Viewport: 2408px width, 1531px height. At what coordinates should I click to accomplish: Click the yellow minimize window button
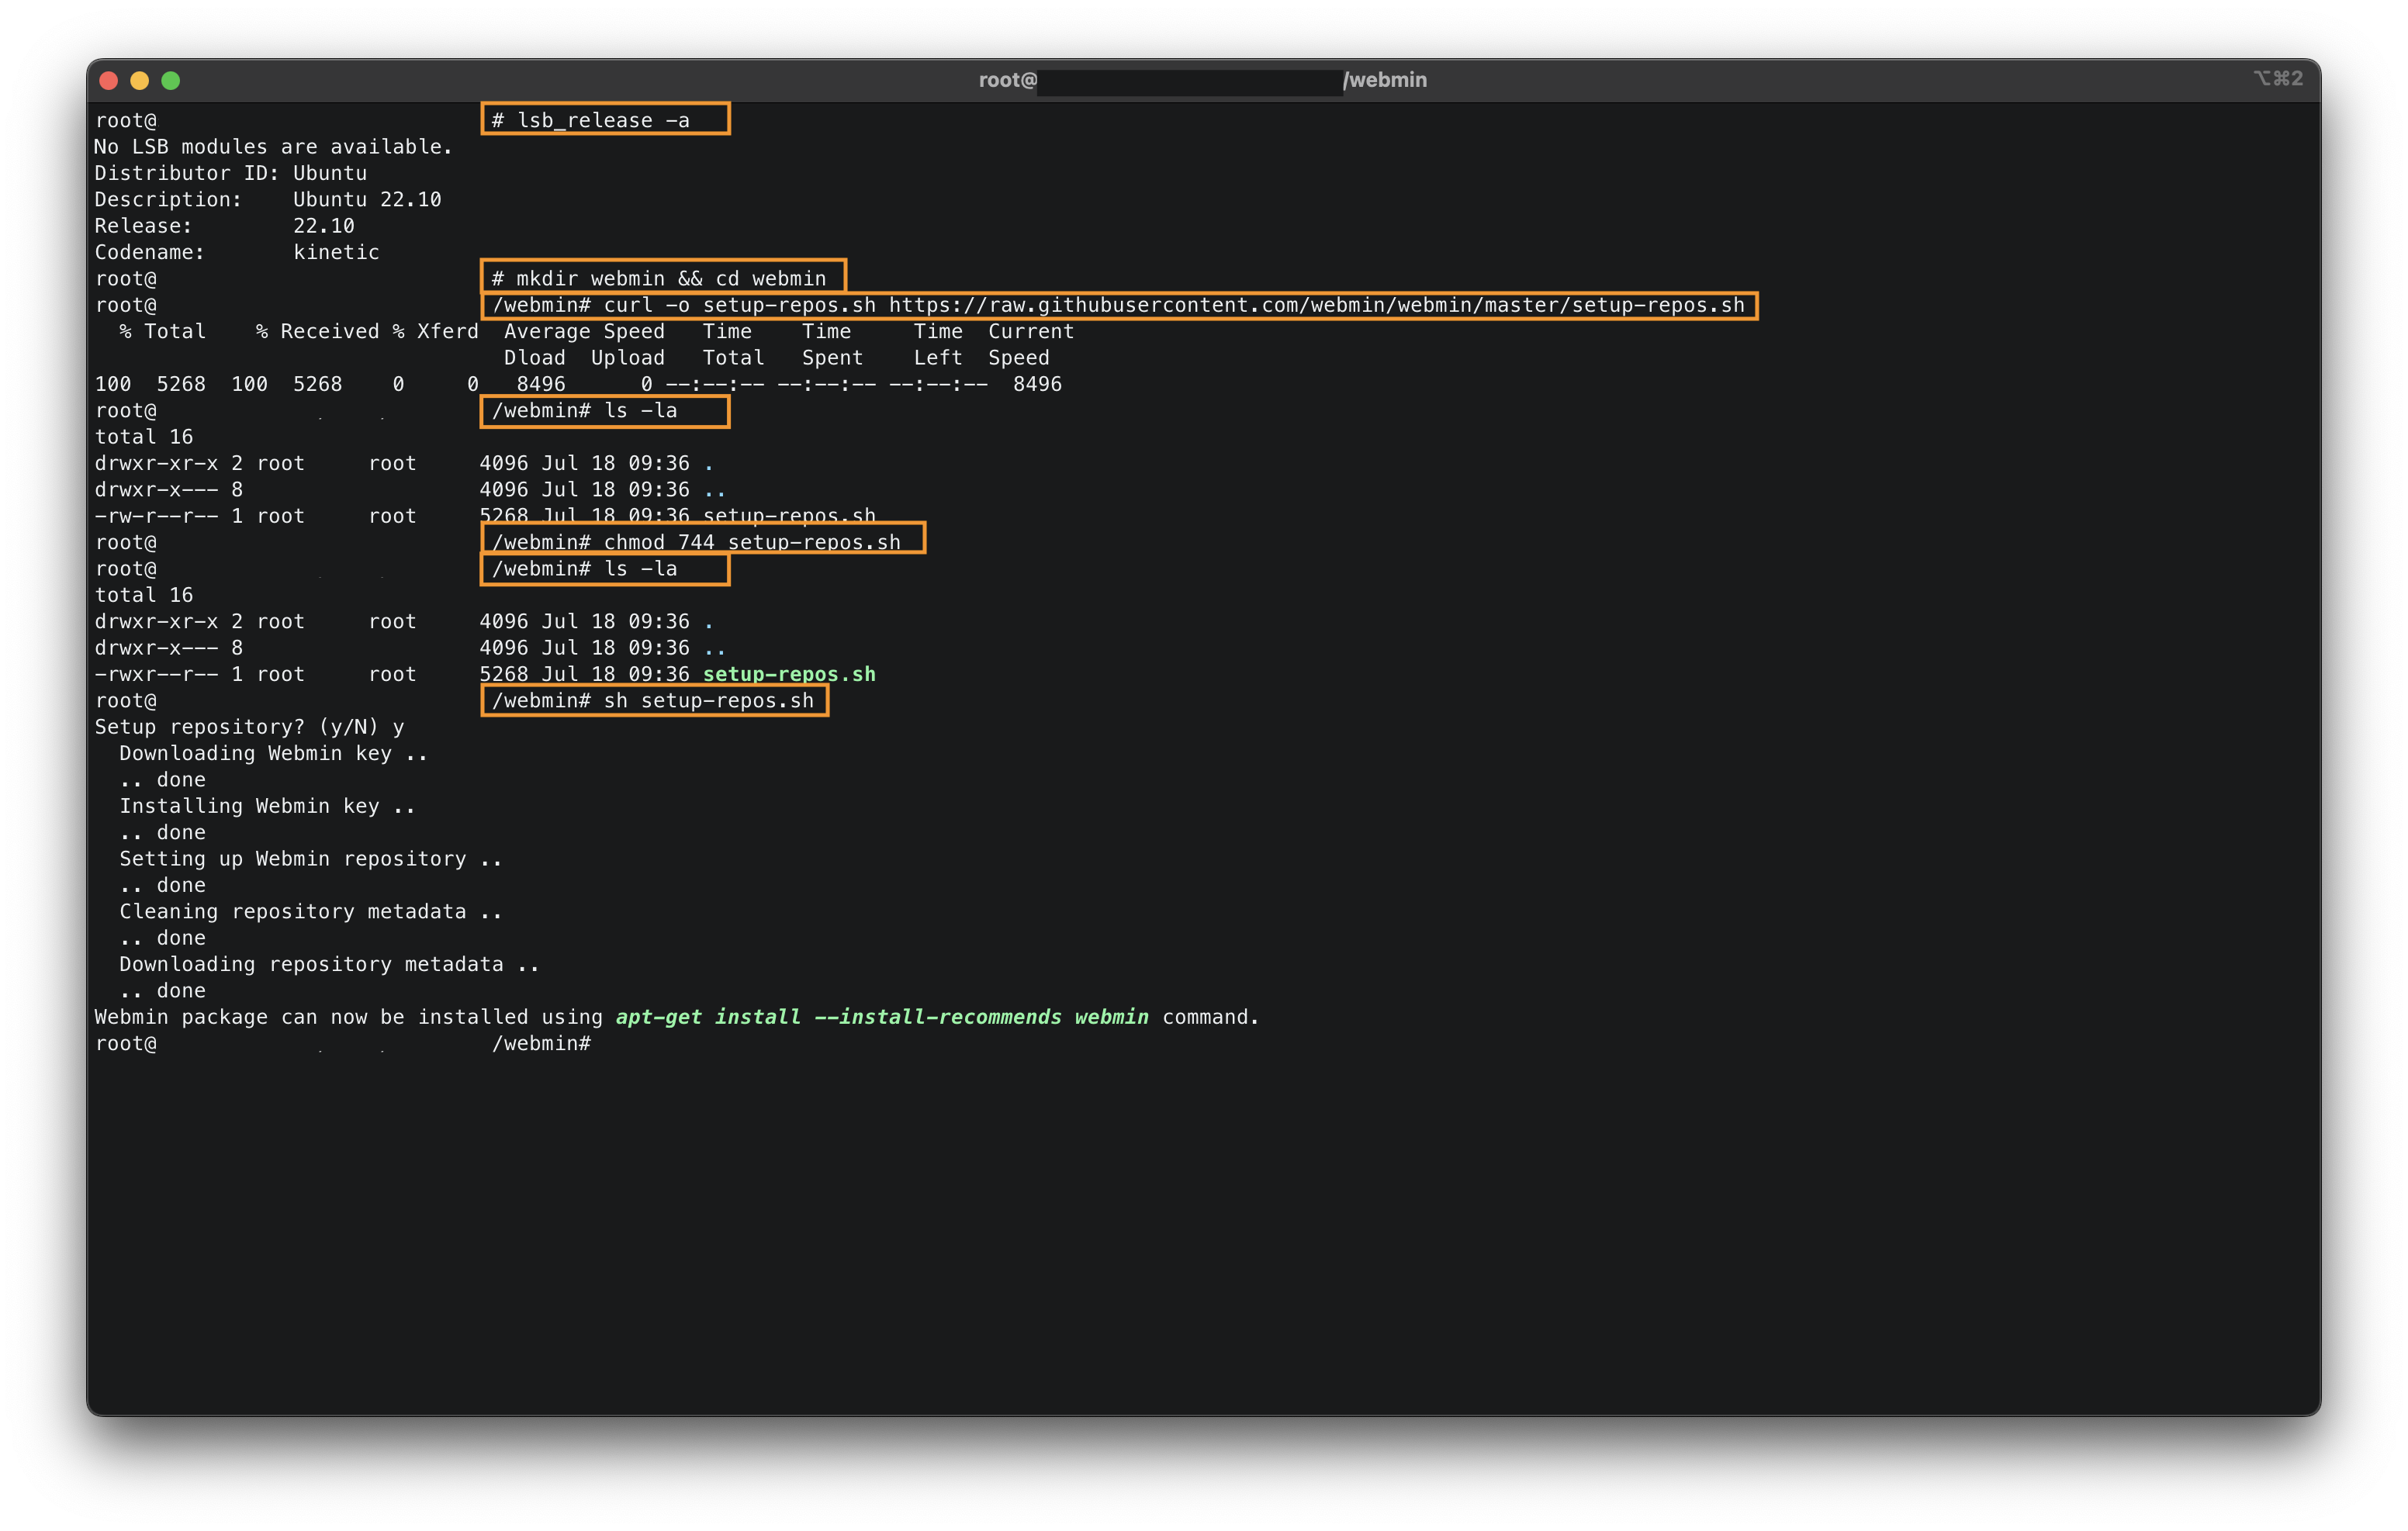140,80
